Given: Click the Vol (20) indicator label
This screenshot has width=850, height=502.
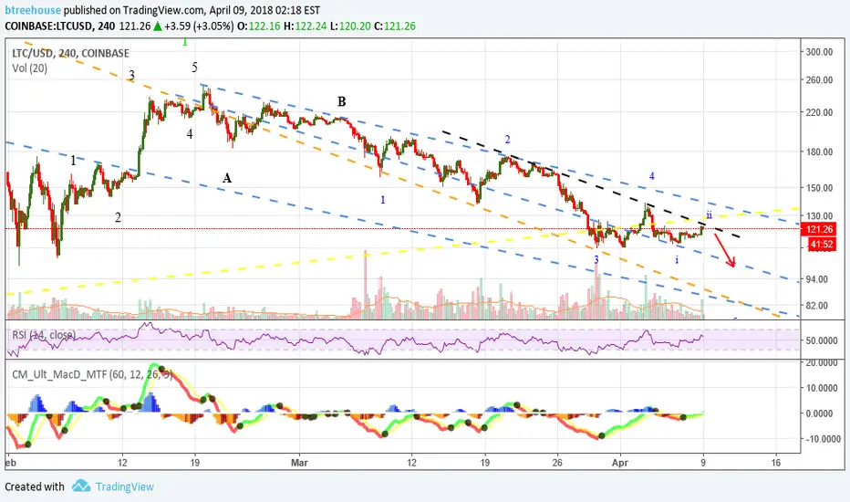Looking at the screenshot, I should [30, 68].
